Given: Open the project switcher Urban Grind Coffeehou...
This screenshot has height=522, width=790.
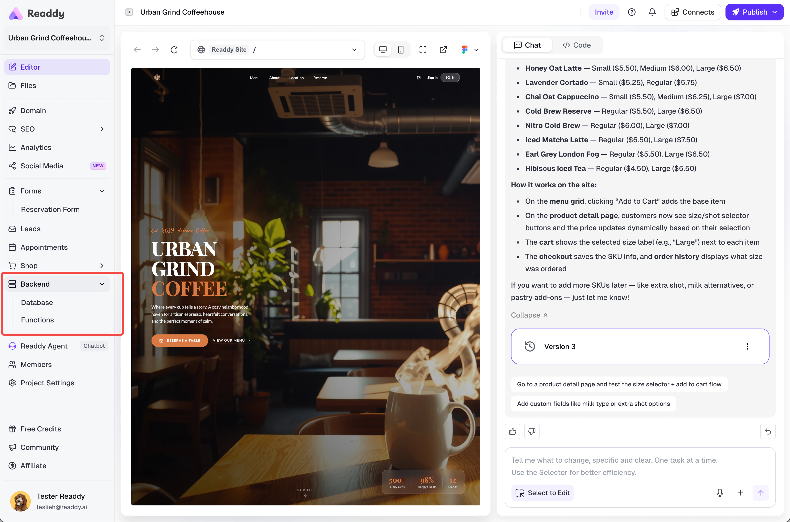Looking at the screenshot, I should (57, 38).
